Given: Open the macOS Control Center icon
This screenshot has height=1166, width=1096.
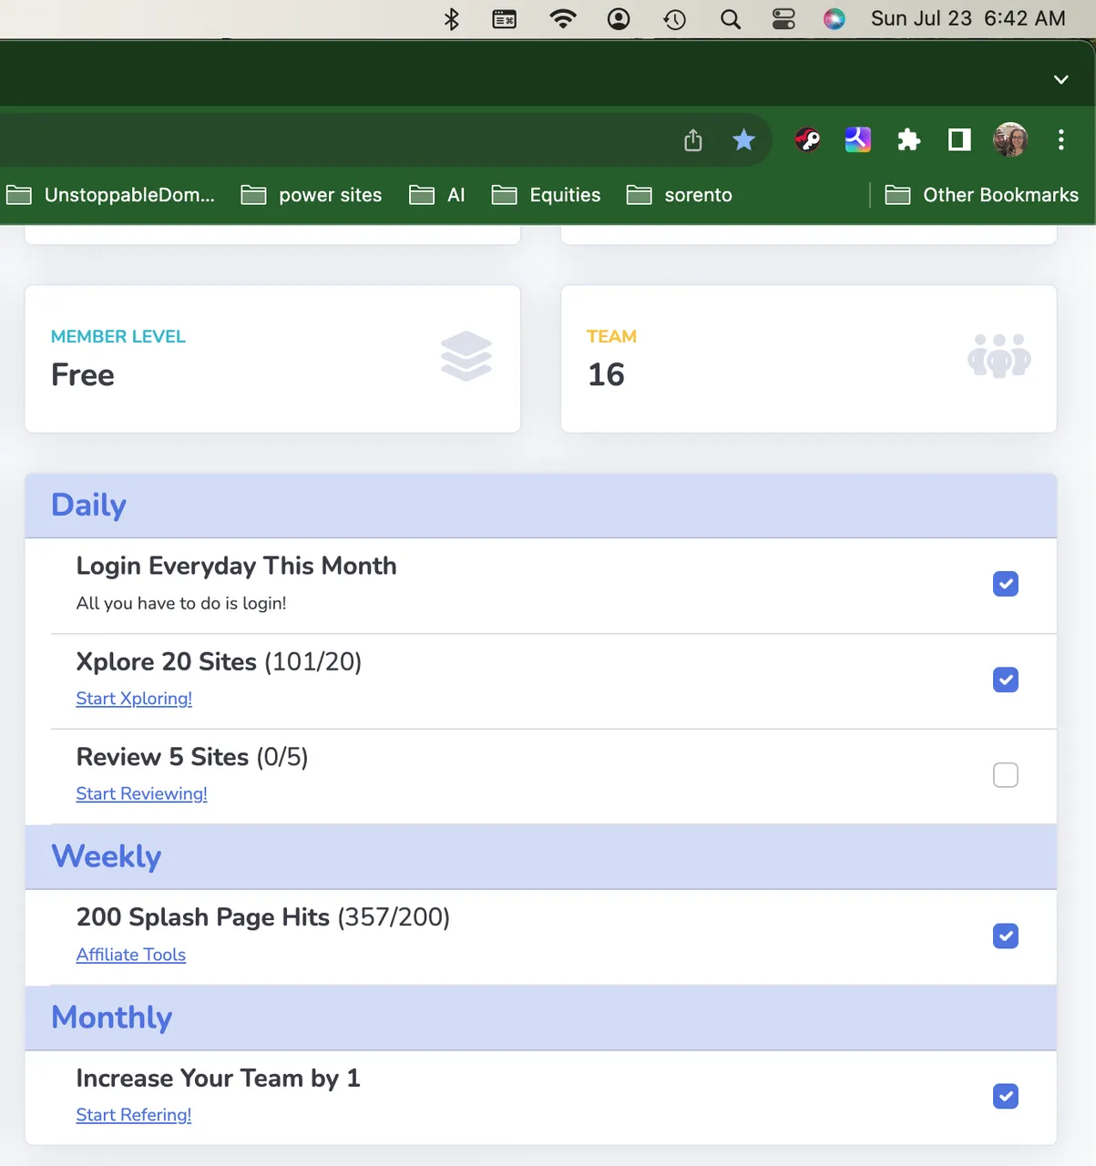Looking at the screenshot, I should click(x=784, y=19).
